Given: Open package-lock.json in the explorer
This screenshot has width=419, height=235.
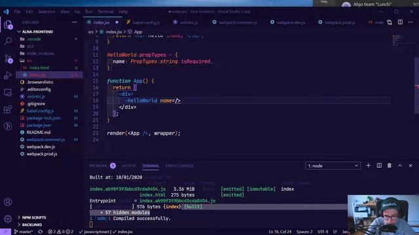Looking at the screenshot, I should [x=44, y=118].
